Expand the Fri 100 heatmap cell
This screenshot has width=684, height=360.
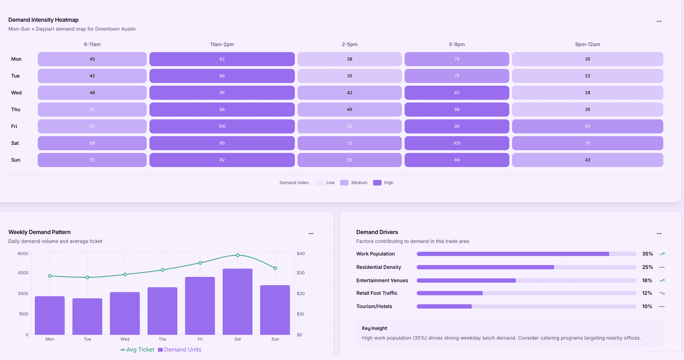coord(222,126)
